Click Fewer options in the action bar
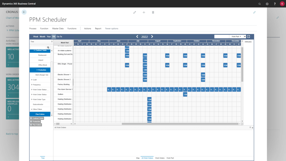The width and height of the screenshot is (286, 161). tap(112, 29)
